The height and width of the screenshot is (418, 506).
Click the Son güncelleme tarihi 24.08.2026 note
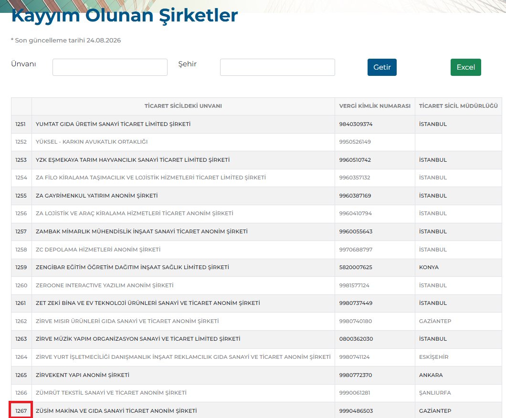point(66,40)
